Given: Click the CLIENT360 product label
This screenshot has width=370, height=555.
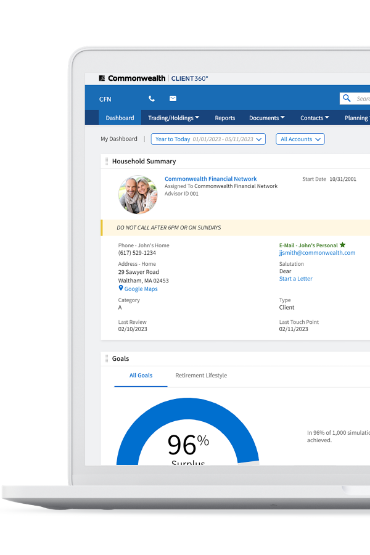Looking at the screenshot, I should click(189, 78).
